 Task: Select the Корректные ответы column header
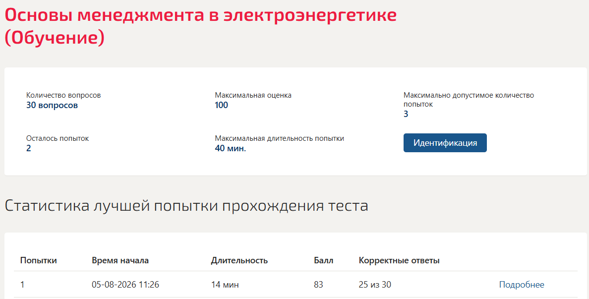click(399, 260)
